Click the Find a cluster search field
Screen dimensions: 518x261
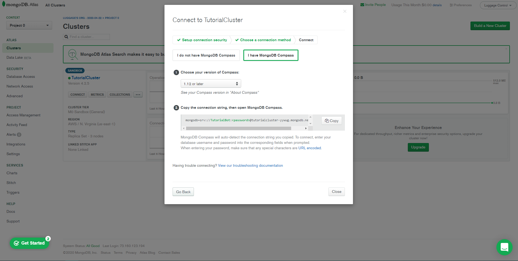pos(86,37)
